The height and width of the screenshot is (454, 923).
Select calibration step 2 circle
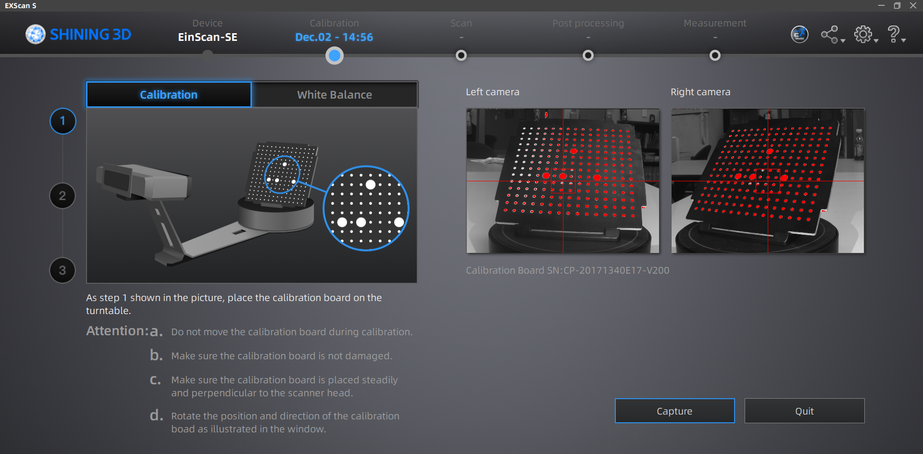pos(62,196)
